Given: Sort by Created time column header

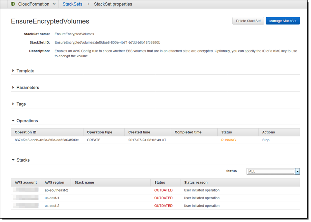Looking at the screenshot, I should coord(139,132).
